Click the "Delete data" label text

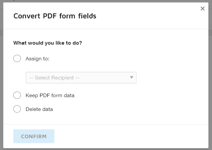point(39,109)
